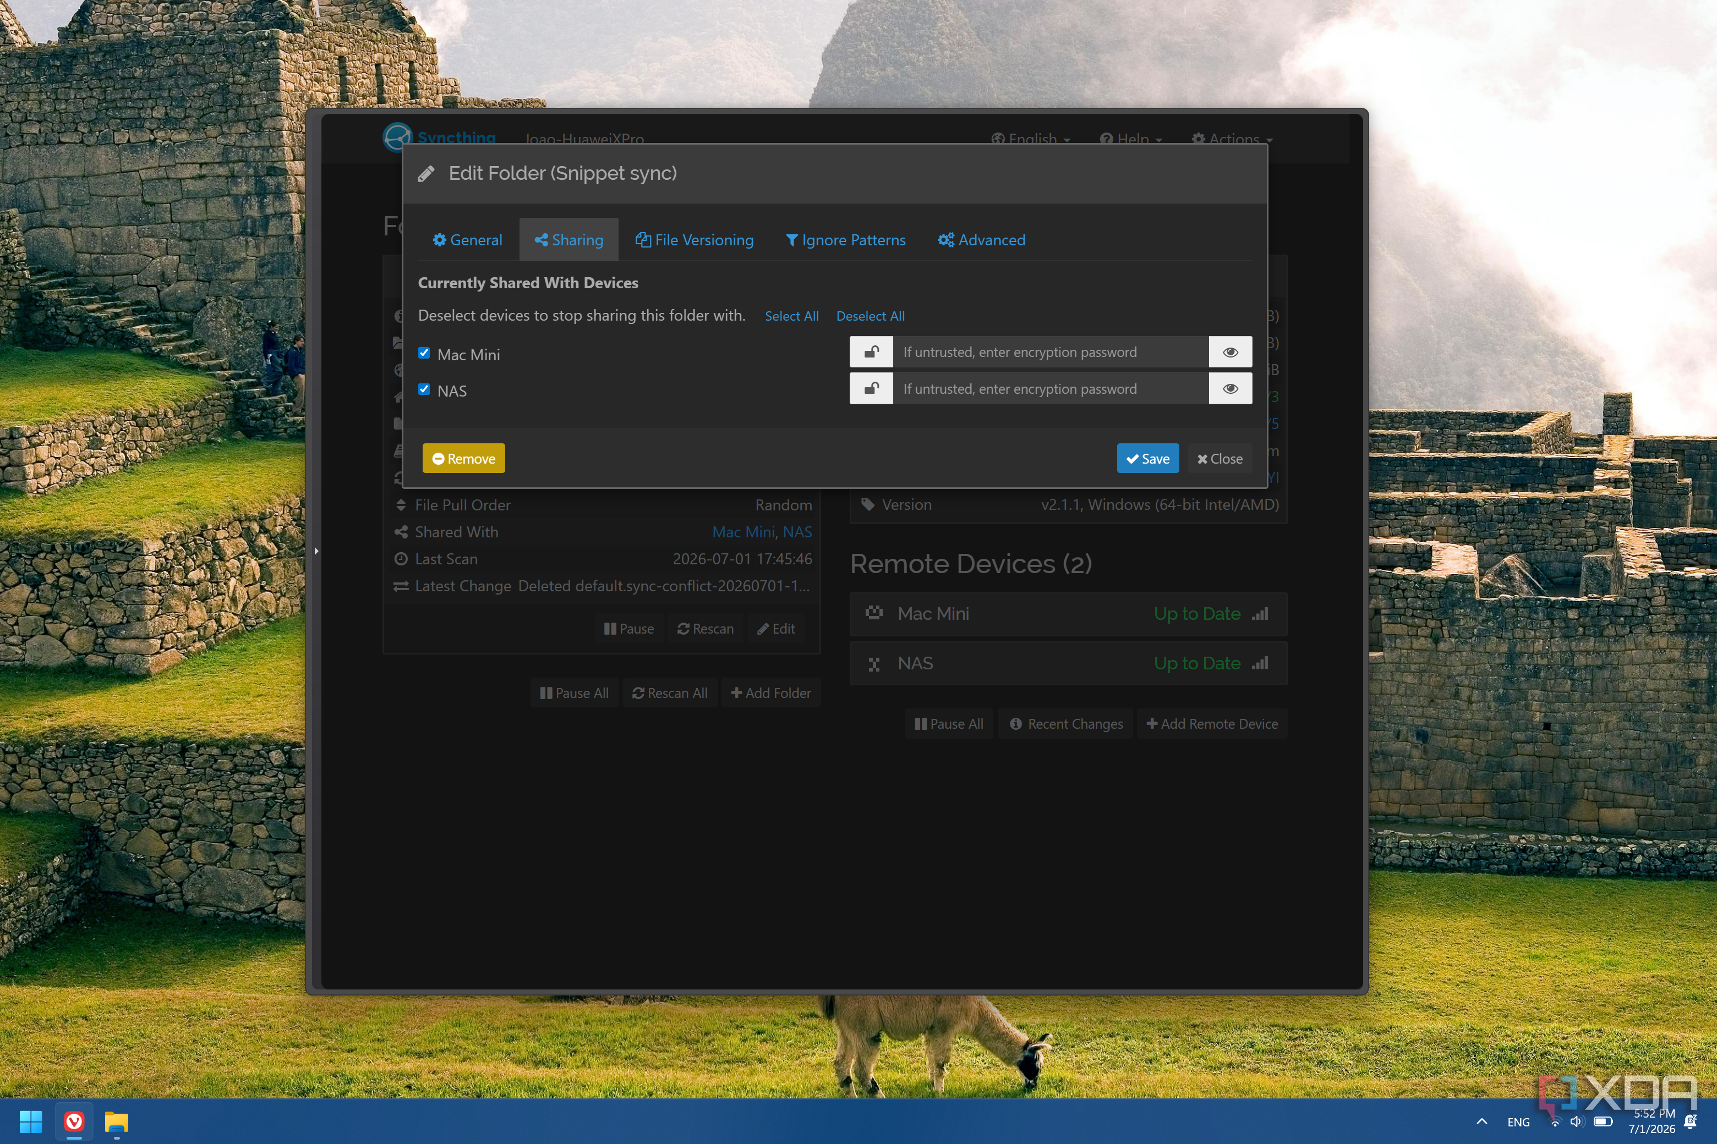The width and height of the screenshot is (1717, 1144).
Task: Pause the Snippet sync folder
Action: pyautogui.click(x=628, y=628)
